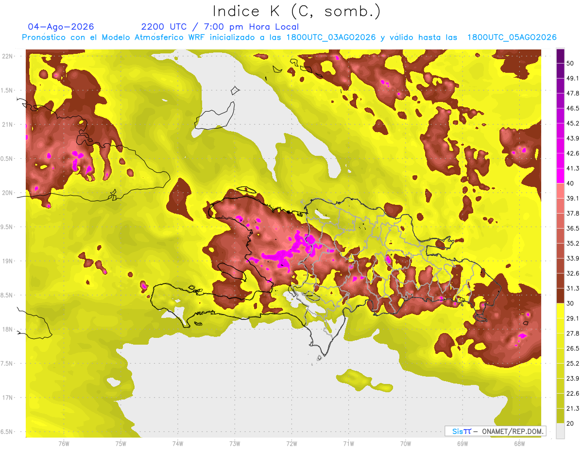This screenshot has width=583, height=450.
Task: Click the color bar value "21.3"
Action: coord(573,408)
